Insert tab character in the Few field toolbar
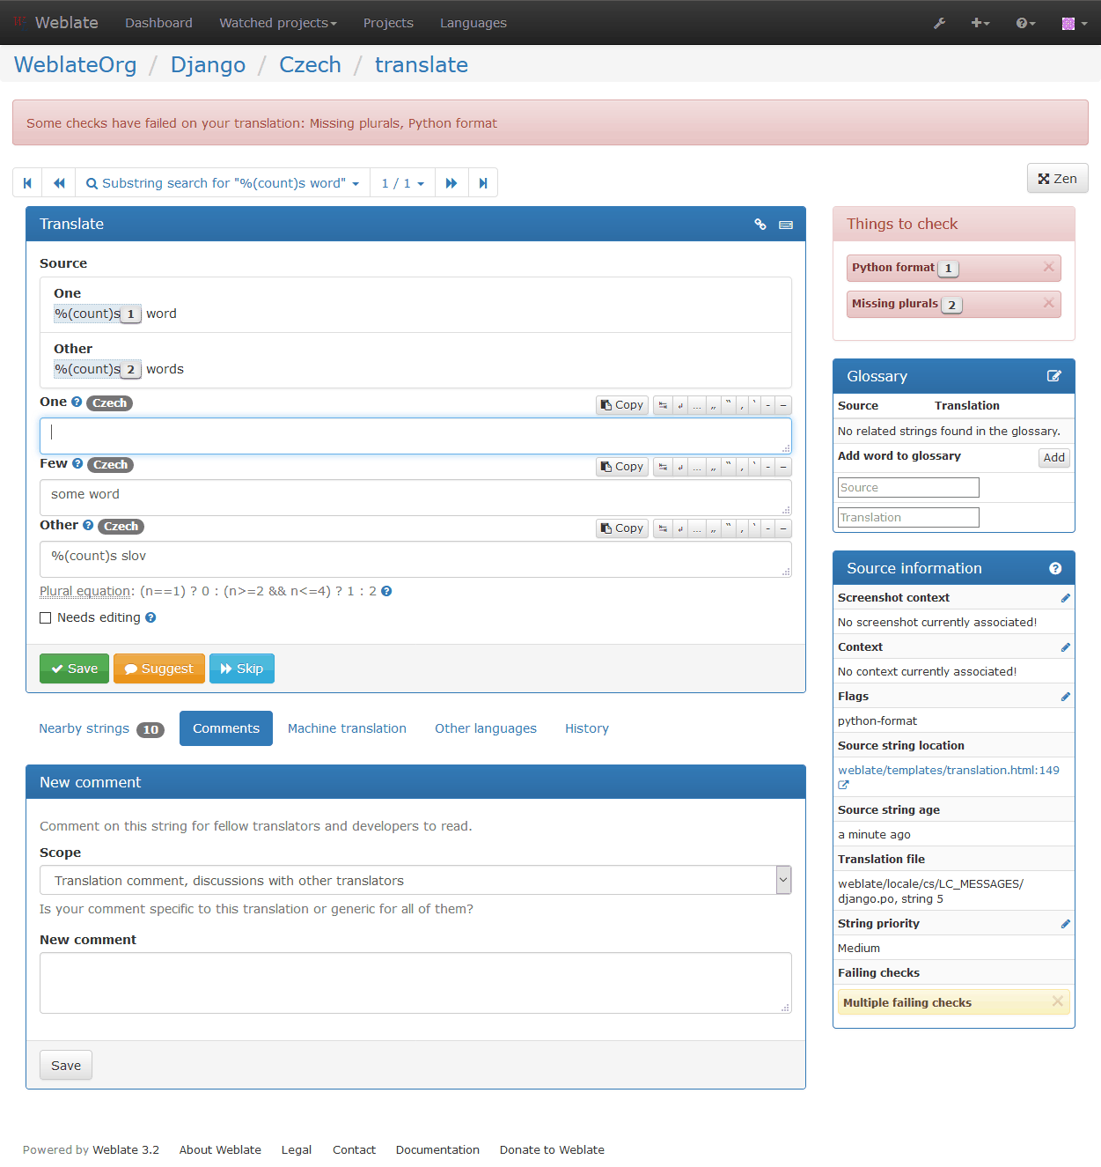Image resolution: width=1101 pixels, height=1167 pixels. coord(663,467)
